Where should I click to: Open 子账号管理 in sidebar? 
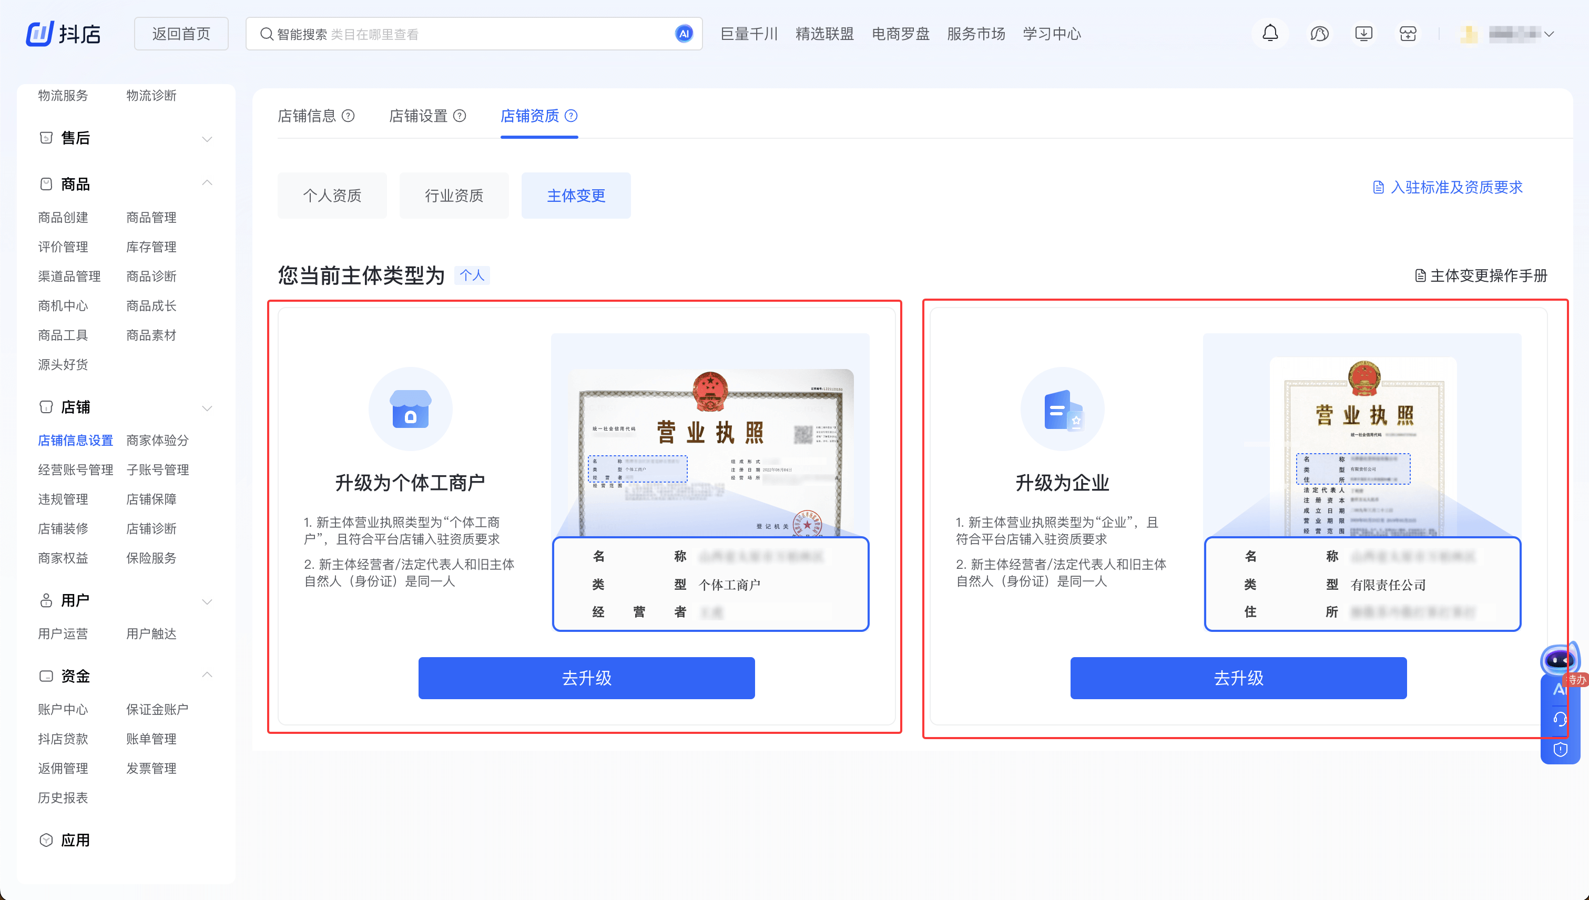click(158, 470)
